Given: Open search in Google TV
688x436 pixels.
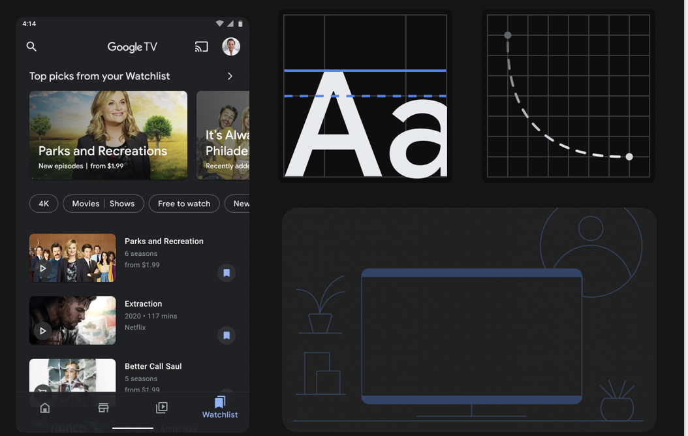Looking at the screenshot, I should tap(31, 46).
